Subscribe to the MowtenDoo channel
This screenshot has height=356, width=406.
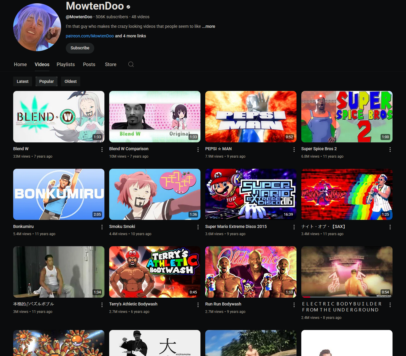[80, 48]
